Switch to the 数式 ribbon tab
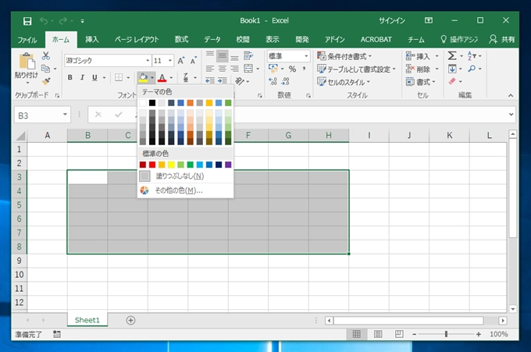 (x=181, y=39)
